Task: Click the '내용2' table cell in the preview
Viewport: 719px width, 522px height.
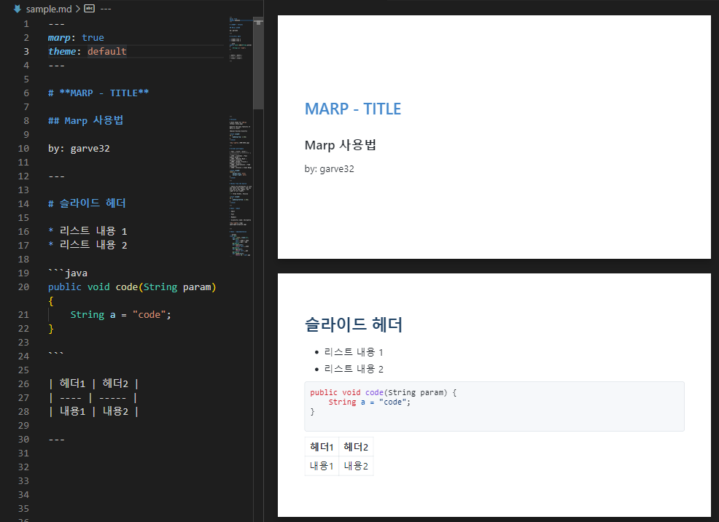Action: pyautogui.click(x=356, y=466)
